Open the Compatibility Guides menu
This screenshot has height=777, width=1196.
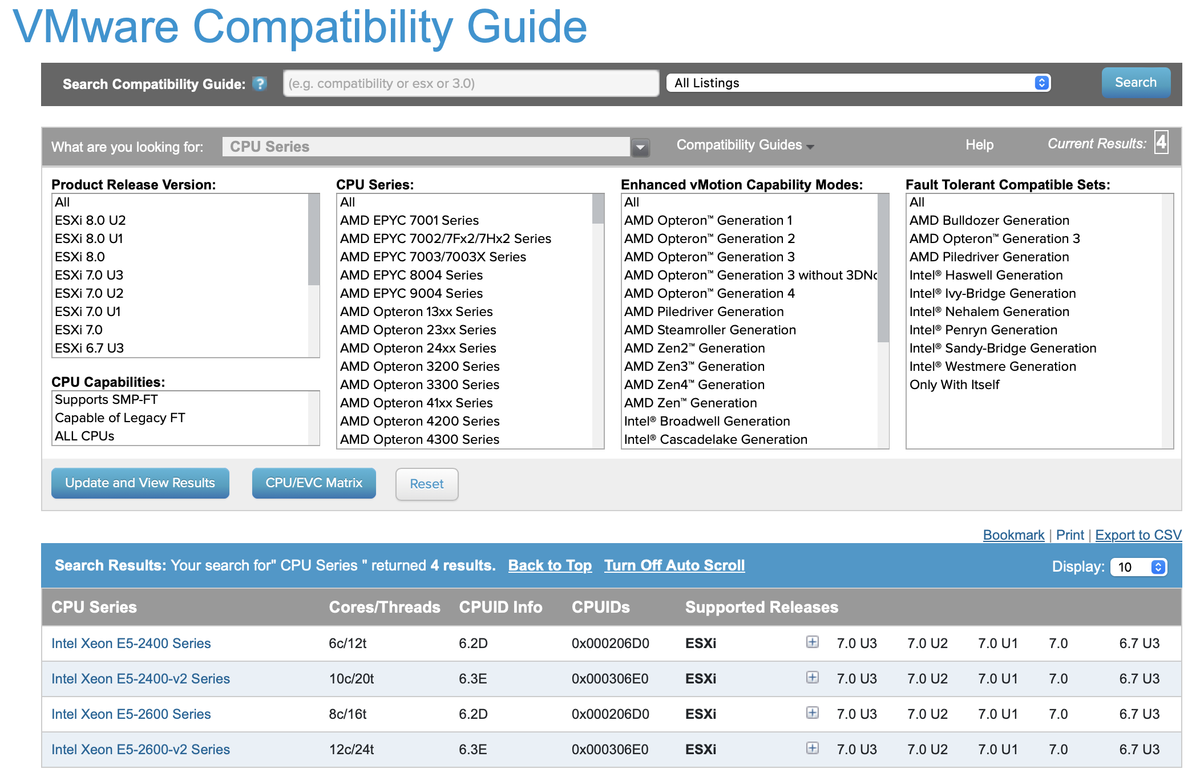[745, 145]
